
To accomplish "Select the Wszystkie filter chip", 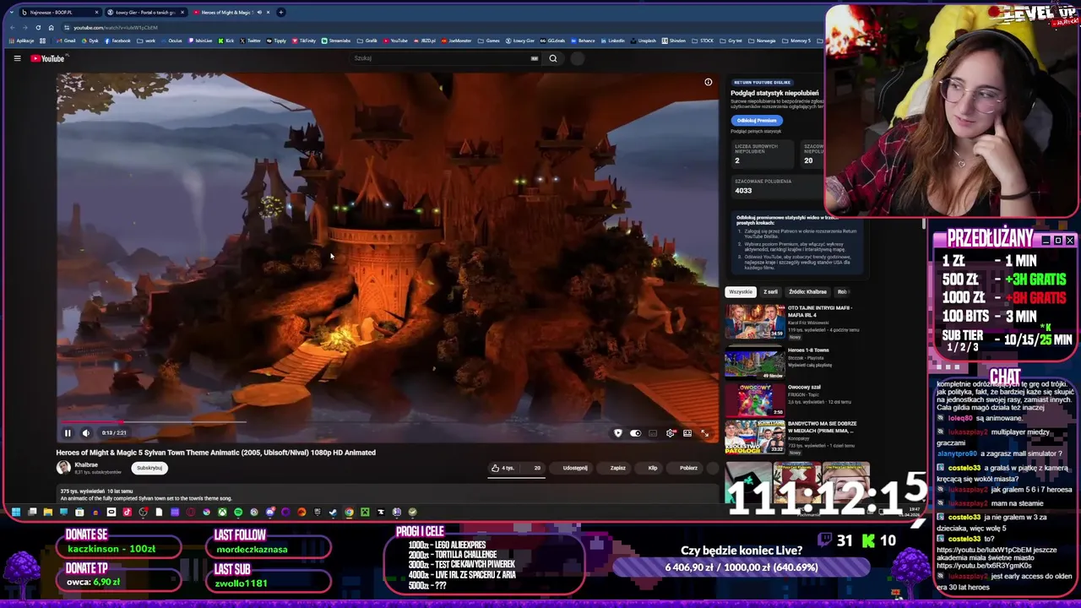I will [741, 292].
